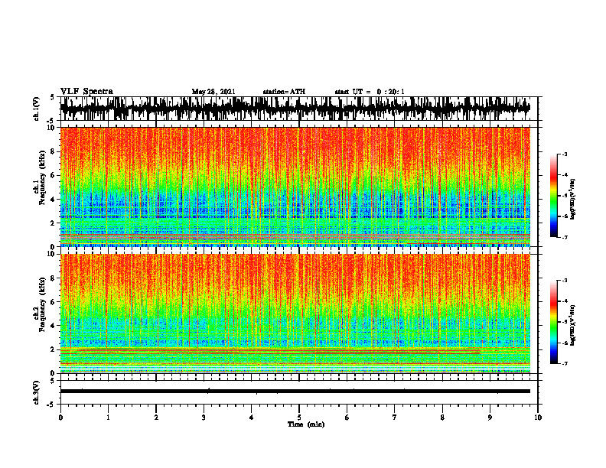
Task: Click time axis tick label "2"
Action: 156,418
